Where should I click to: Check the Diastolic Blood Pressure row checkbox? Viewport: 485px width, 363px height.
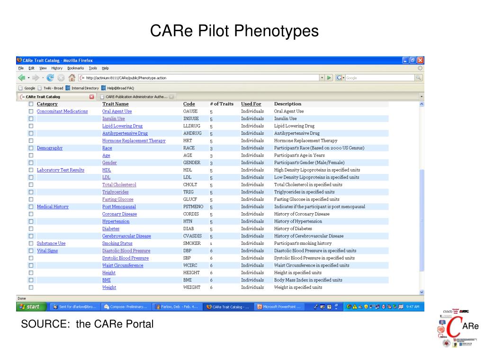[x=31, y=251]
